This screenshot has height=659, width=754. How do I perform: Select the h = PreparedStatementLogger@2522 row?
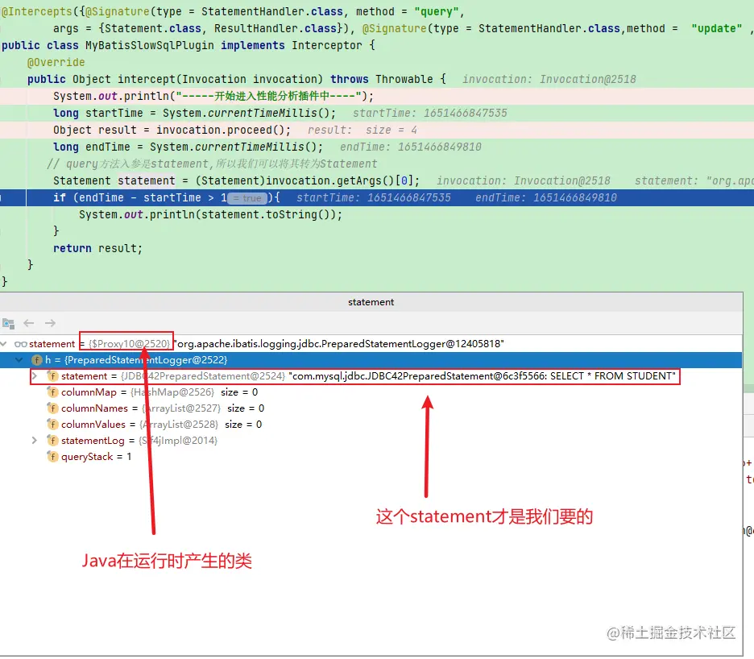click(371, 360)
